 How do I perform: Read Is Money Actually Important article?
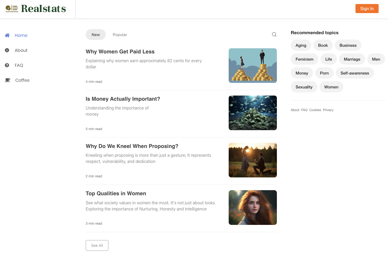(123, 99)
